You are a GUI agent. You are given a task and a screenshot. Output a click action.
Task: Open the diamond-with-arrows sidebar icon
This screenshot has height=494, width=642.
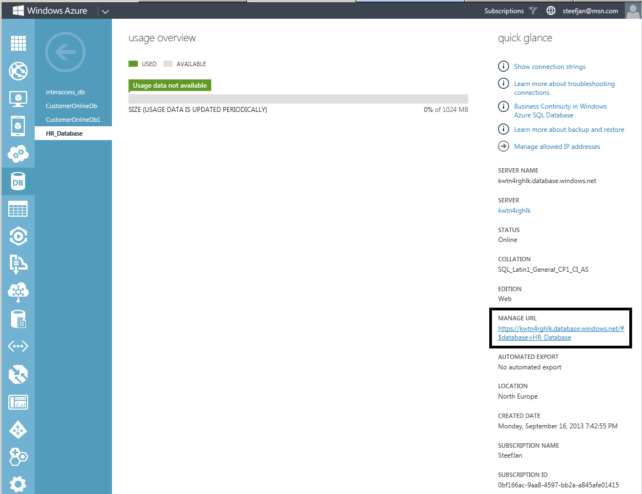click(18, 429)
